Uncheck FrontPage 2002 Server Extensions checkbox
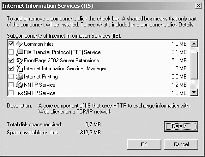205x157 pixels. (11, 61)
